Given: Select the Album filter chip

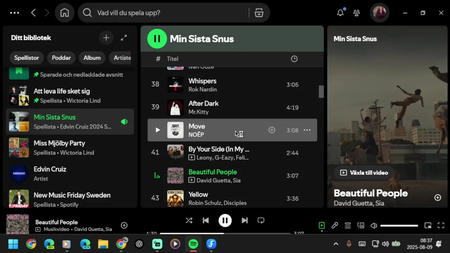Looking at the screenshot, I should click(x=92, y=58).
